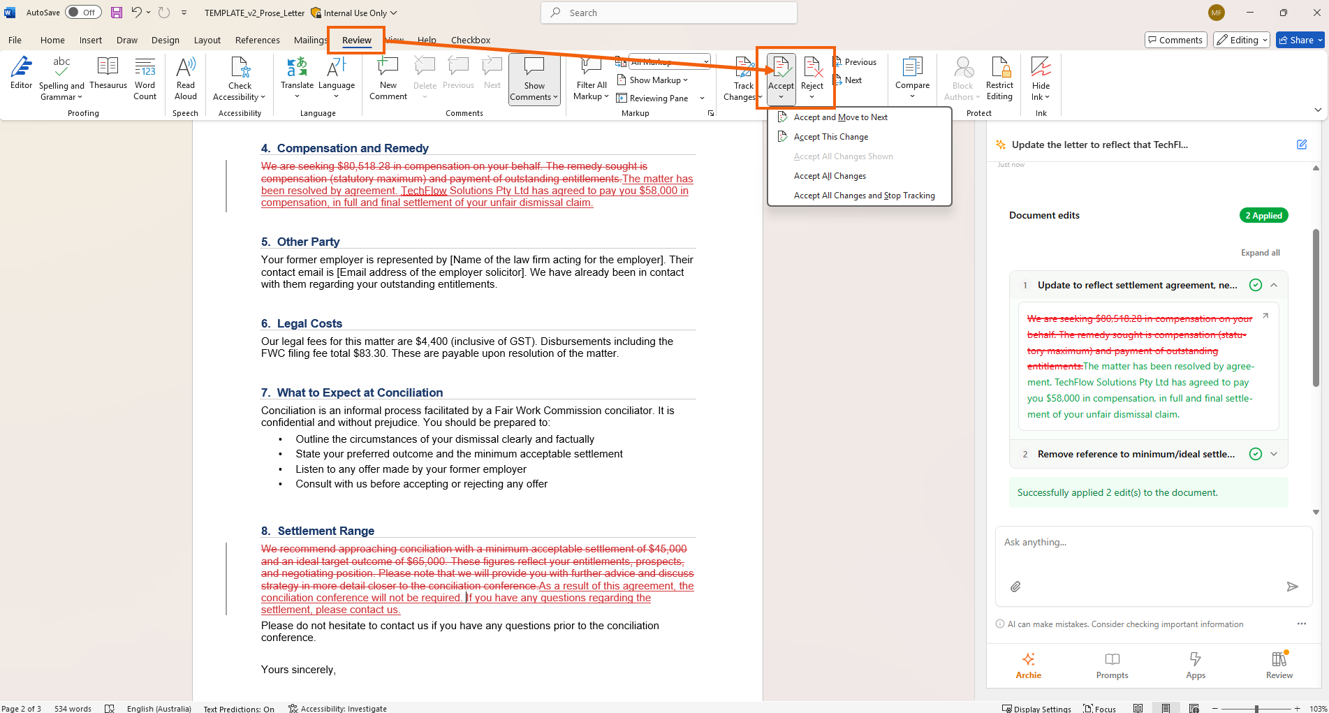This screenshot has width=1329, height=713.
Task: Click the Reject change icon
Action: [x=812, y=70]
